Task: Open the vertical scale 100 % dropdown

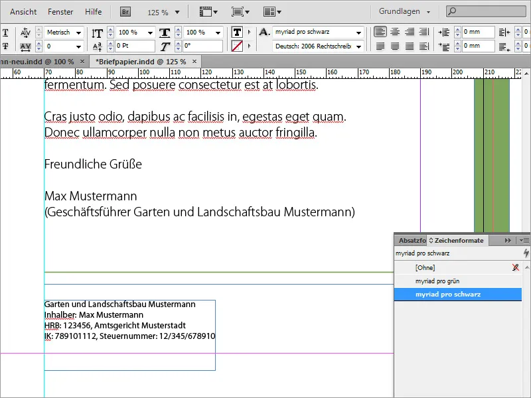Action: click(150, 33)
